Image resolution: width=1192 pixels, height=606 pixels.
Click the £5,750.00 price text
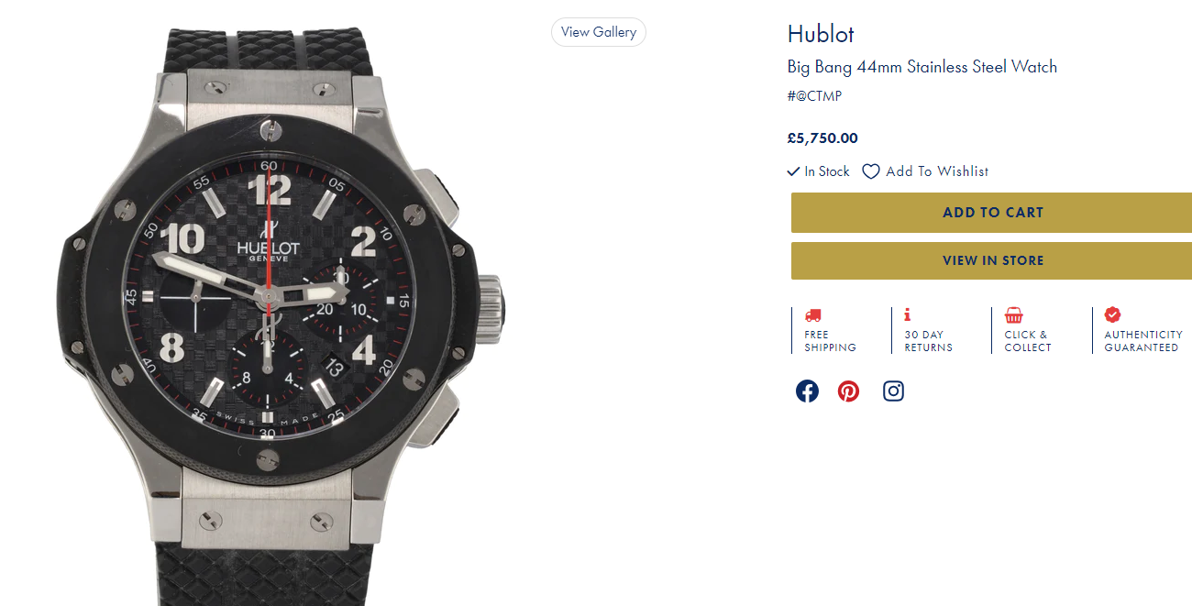822,138
